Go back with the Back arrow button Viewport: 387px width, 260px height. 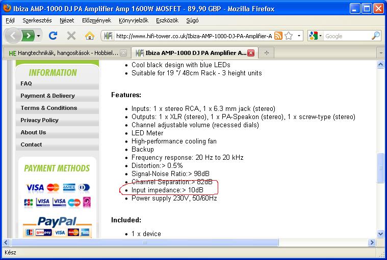tap(12, 36)
